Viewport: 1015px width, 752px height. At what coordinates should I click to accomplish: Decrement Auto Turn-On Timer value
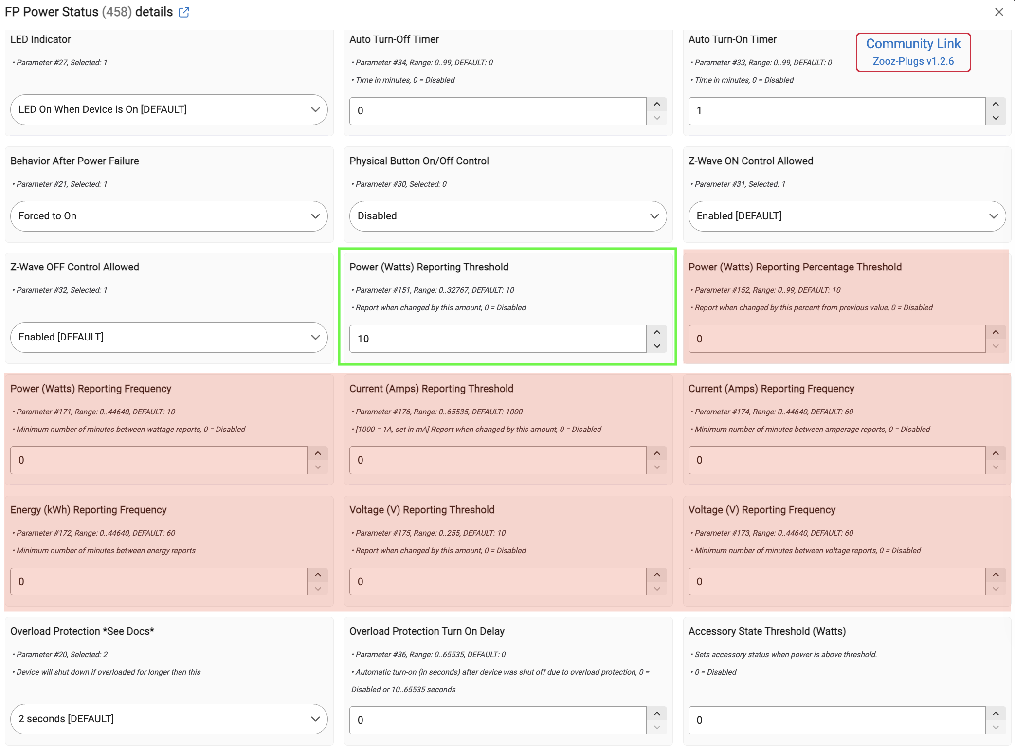click(996, 118)
